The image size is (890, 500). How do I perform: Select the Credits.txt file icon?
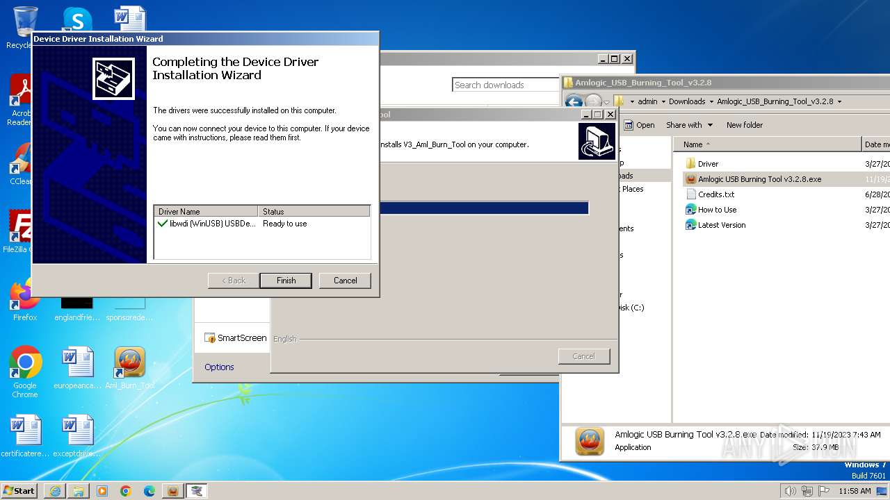[x=690, y=194]
